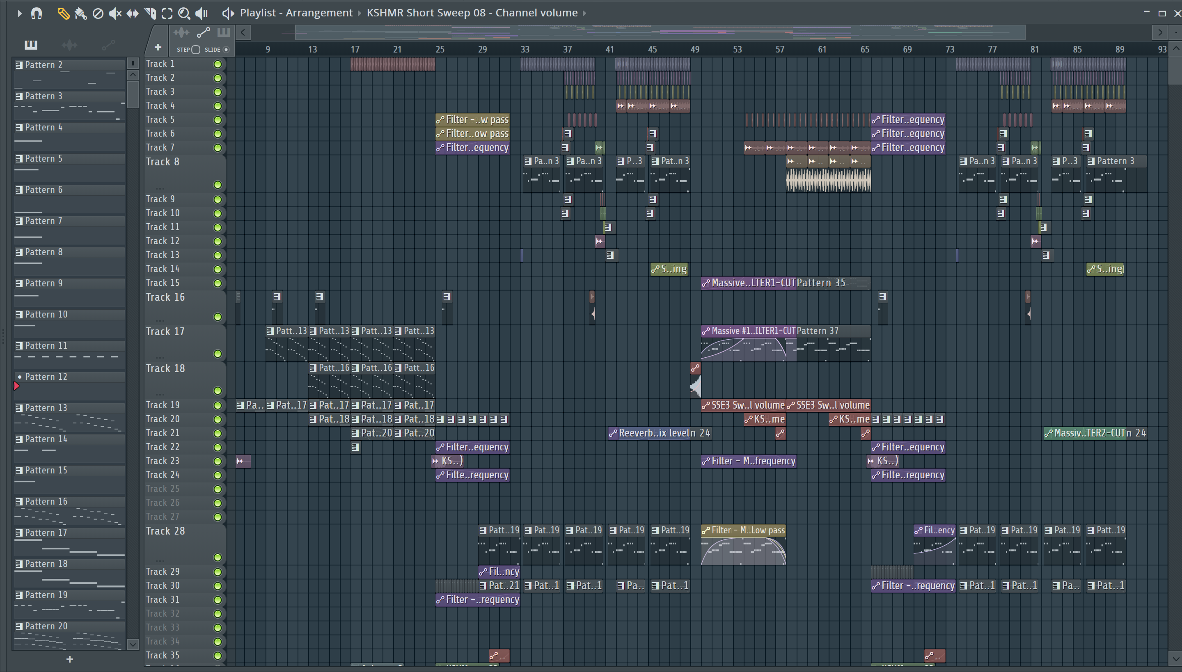This screenshot has width=1182, height=672.
Task: Mute Track 23 with green LED
Action: pos(218,462)
